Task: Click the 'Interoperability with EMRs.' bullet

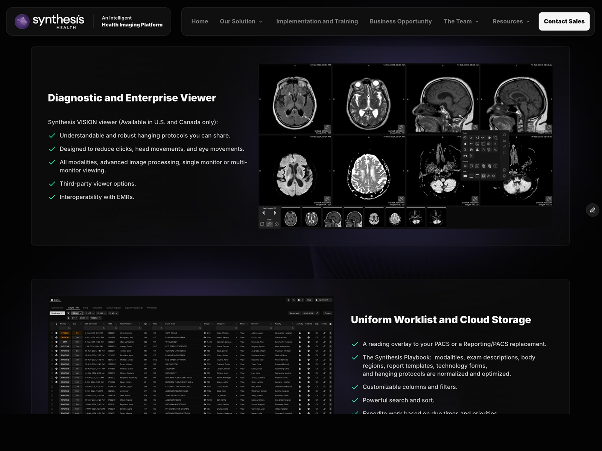Action: coord(97,197)
